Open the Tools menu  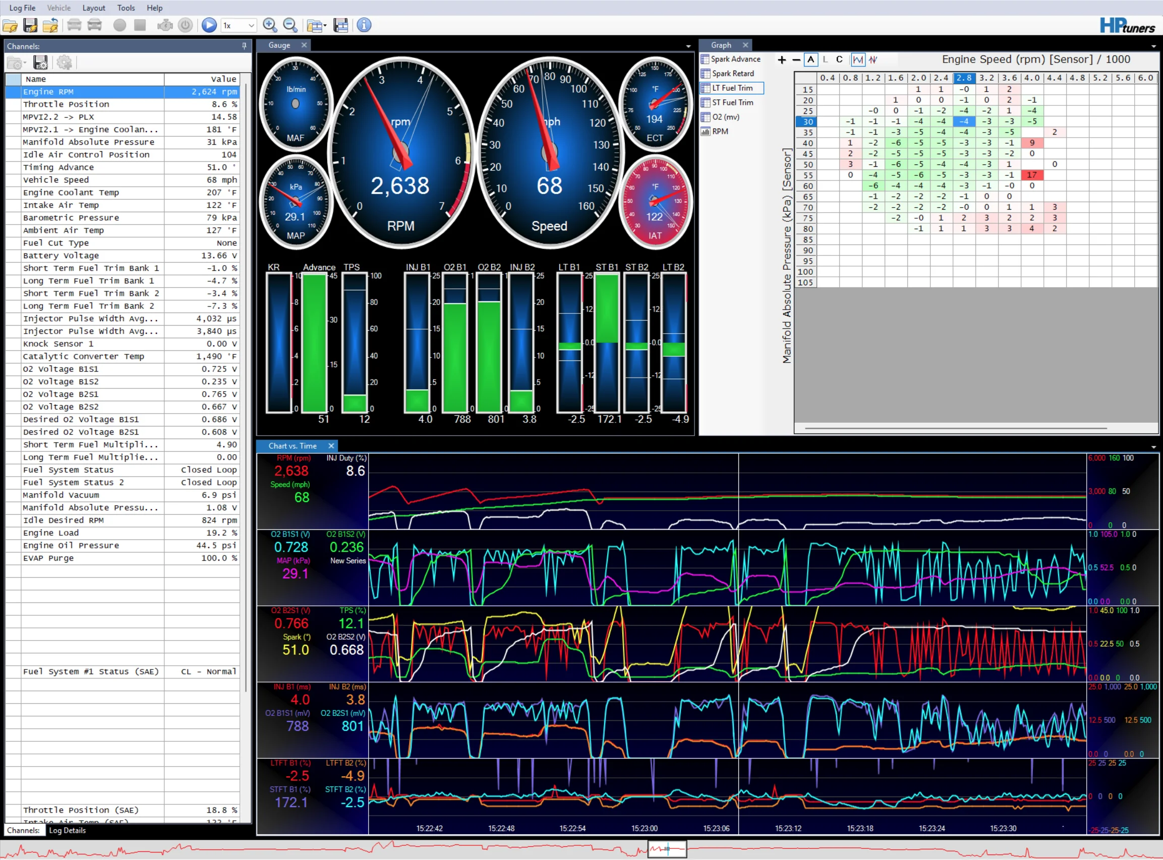pos(126,8)
